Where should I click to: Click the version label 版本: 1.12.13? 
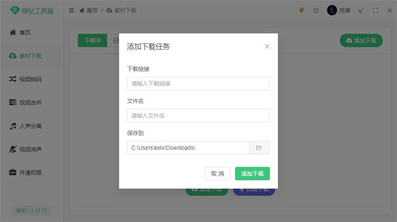(x=32, y=211)
